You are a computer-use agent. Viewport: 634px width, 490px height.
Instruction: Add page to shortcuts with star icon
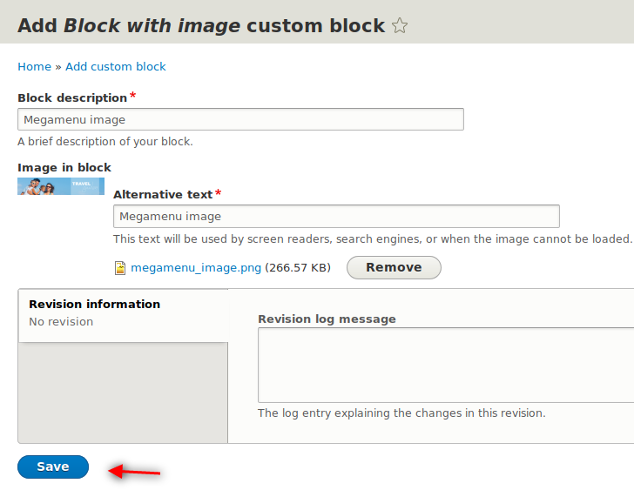[x=400, y=26]
